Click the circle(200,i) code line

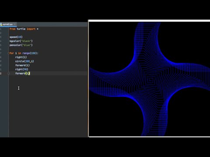click(x=24, y=61)
